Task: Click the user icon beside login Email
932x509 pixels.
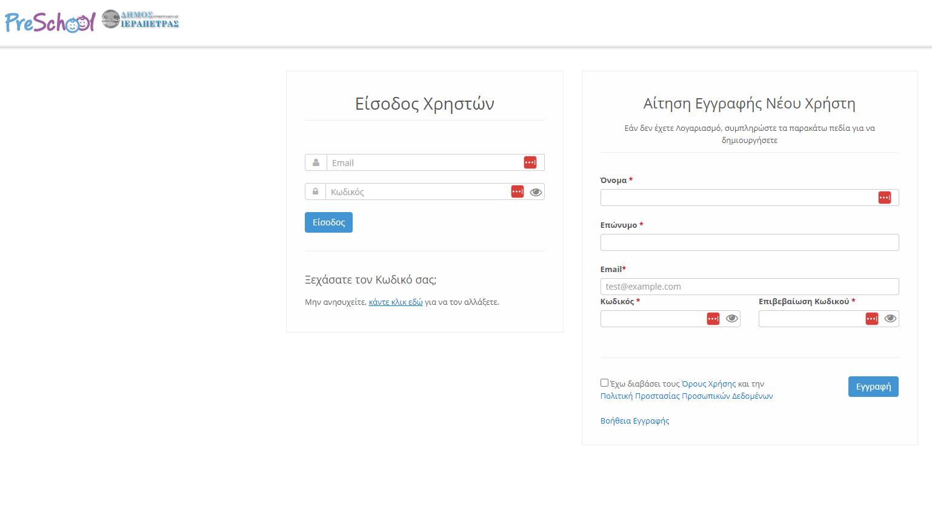Action: pyautogui.click(x=316, y=162)
